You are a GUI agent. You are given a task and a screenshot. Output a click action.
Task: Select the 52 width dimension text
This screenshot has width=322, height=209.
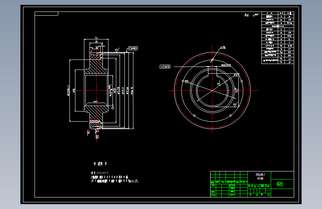(96, 38)
